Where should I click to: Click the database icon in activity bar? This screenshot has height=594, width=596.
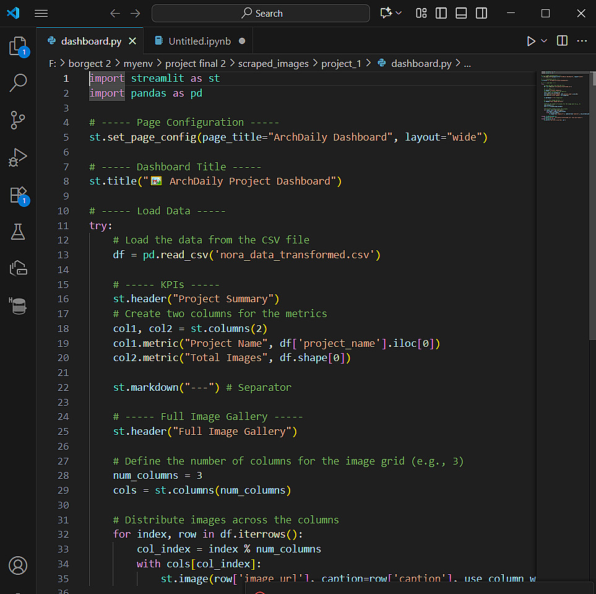click(x=18, y=305)
